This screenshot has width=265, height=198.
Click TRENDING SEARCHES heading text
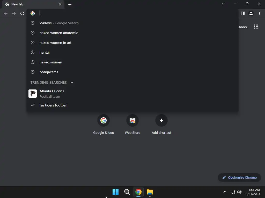point(48,82)
